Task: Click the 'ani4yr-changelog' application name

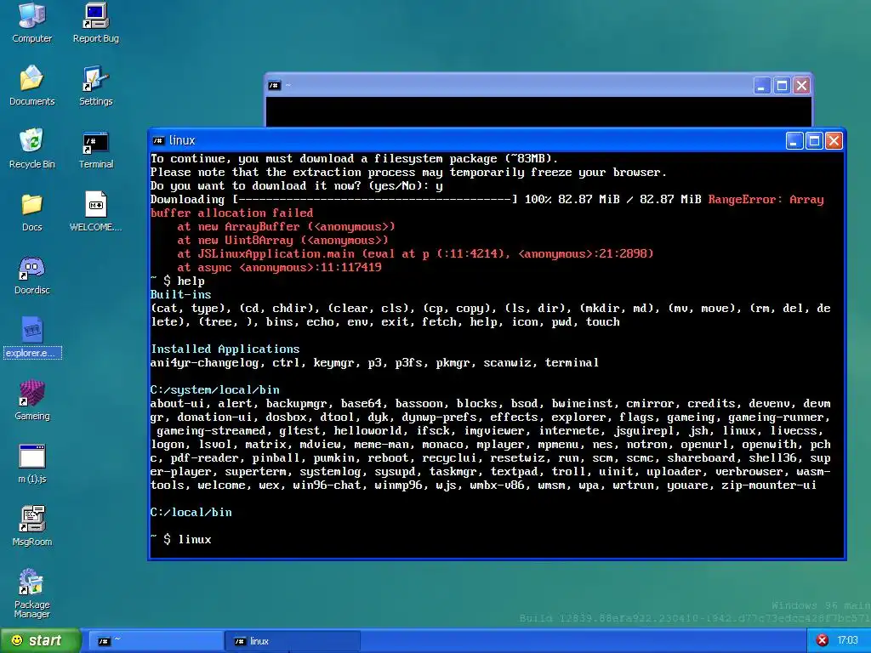Action: (204, 363)
